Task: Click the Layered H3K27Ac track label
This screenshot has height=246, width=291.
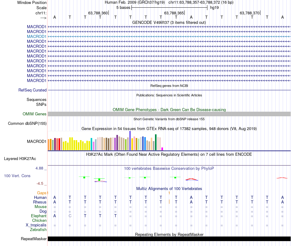Action: pyautogui.click(x=20, y=159)
